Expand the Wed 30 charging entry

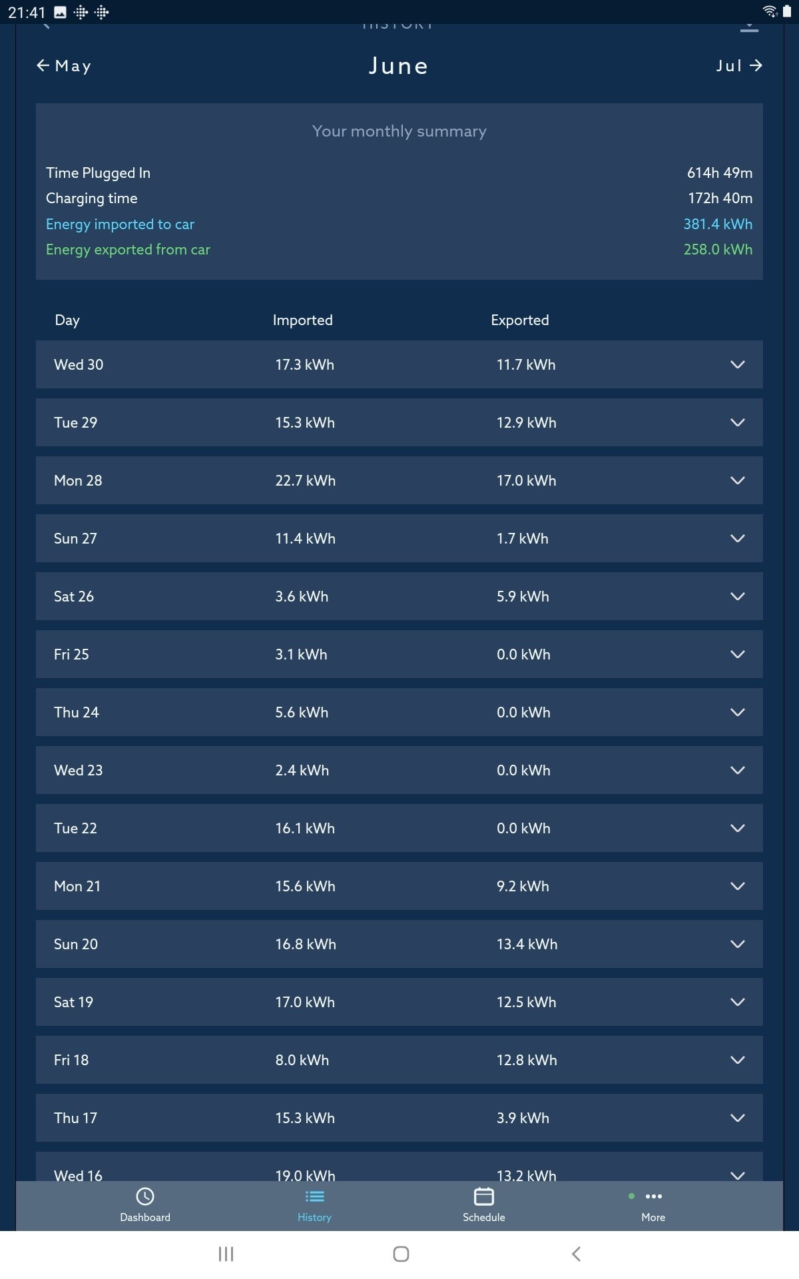tap(736, 364)
